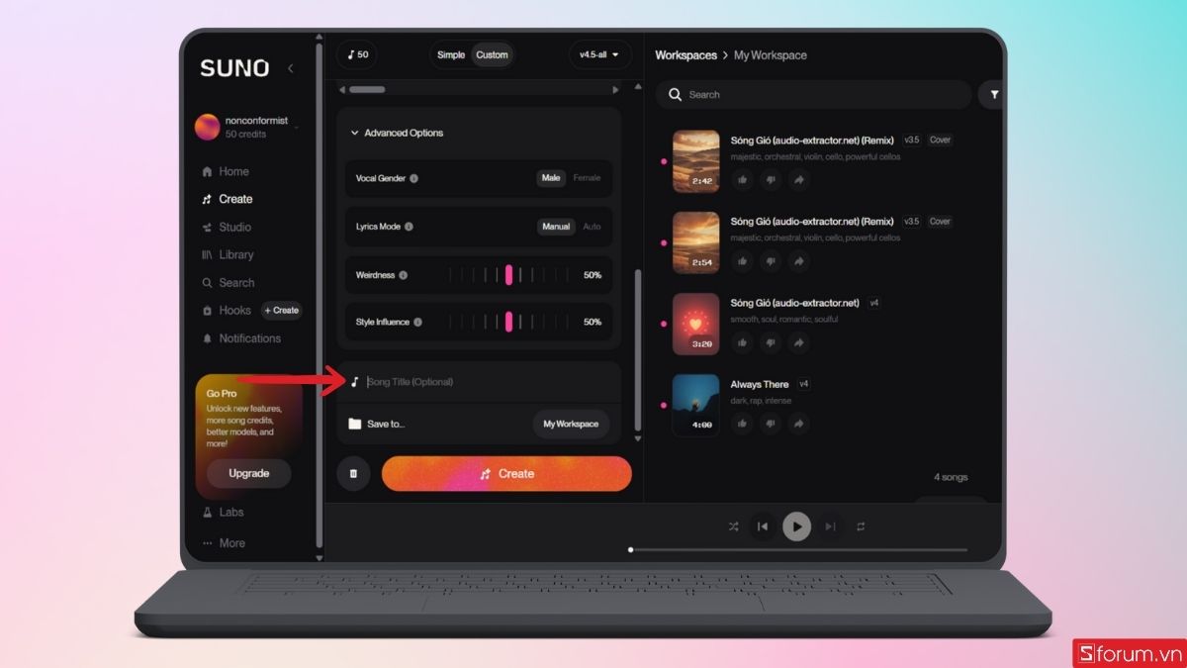The width and height of the screenshot is (1187, 668).
Task: Play the Always There thumbnail
Action: tap(696, 405)
